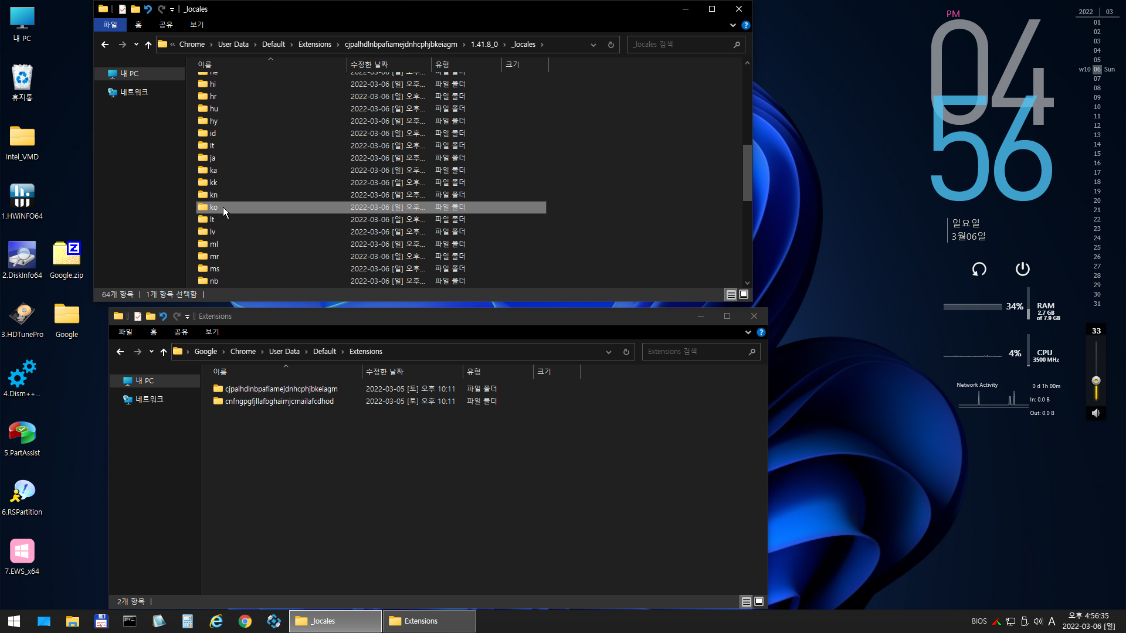Switch to the Extensions taskbar button
1126x633 pixels.
(x=429, y=621)
